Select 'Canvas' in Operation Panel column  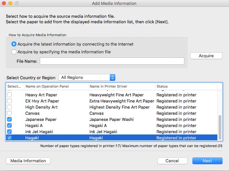(32, 113)
